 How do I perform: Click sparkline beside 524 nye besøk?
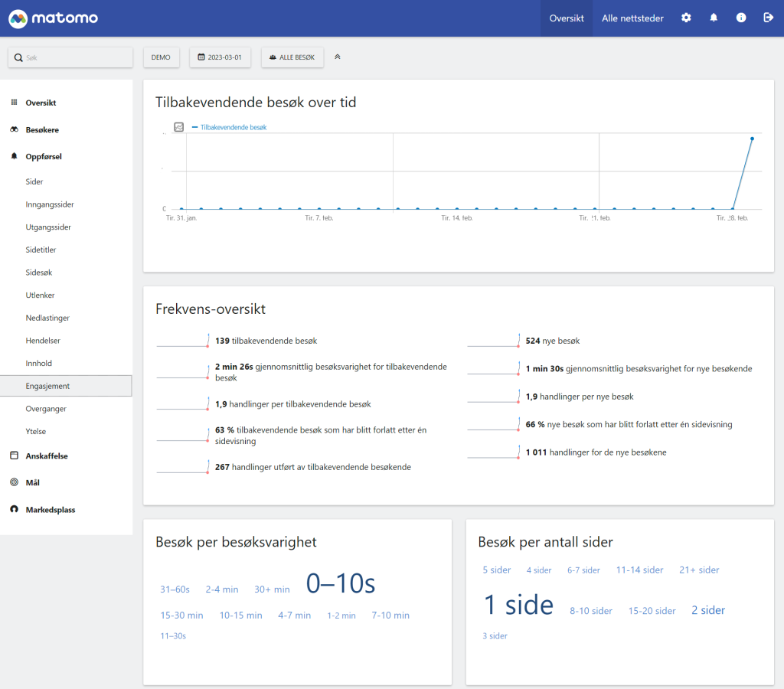pos(494,341)
